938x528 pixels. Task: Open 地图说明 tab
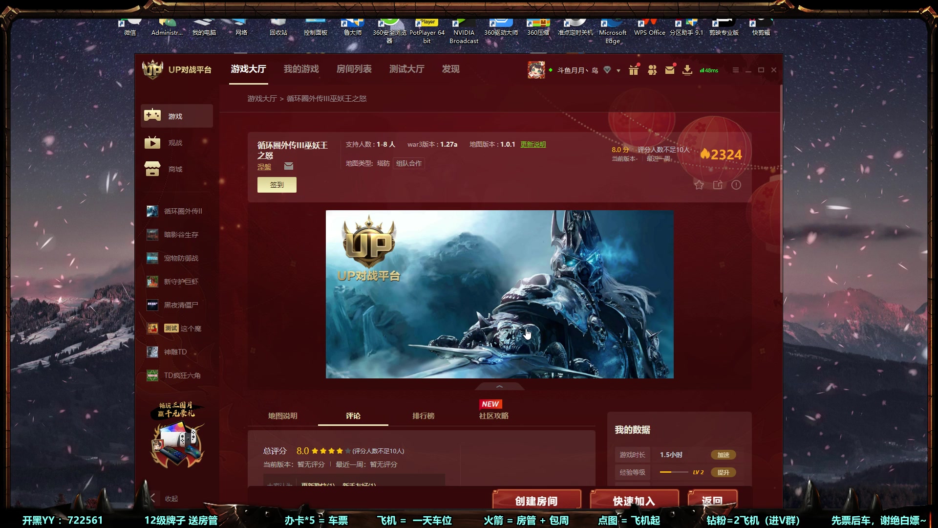point(283,416)
